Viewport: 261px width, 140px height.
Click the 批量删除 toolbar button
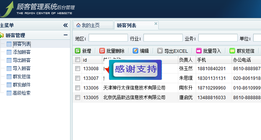(x=112, y=51)
